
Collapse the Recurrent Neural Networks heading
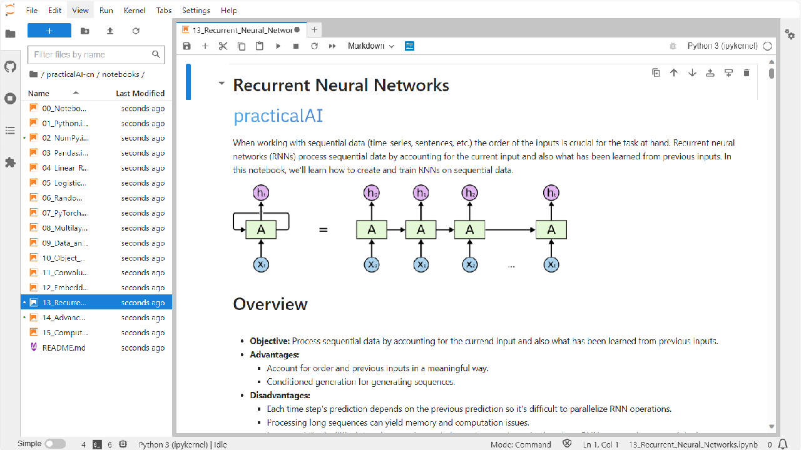[221, 84]
